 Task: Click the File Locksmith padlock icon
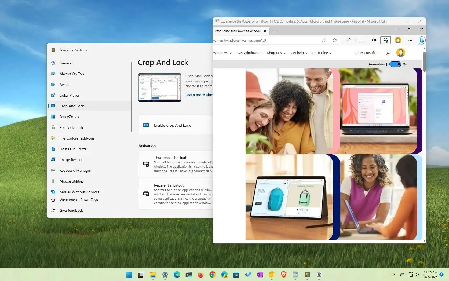[x=53, y=127]
